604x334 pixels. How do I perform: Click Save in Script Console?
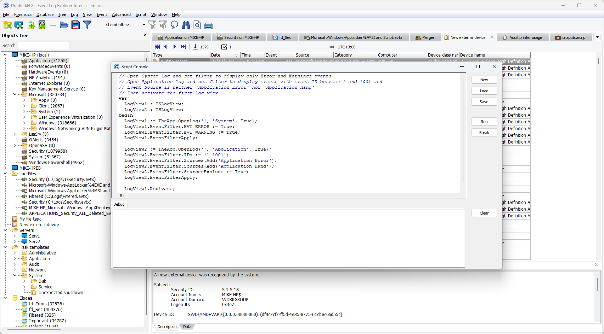tap(484, 102)
